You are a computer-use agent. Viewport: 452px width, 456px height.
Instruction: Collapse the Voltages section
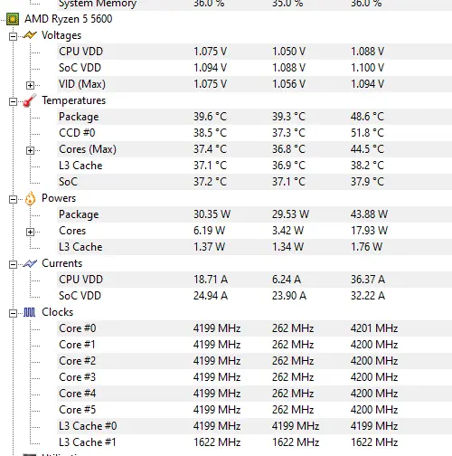(x=13, y=36)
